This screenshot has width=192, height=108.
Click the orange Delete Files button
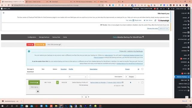(x=40, y=45)
